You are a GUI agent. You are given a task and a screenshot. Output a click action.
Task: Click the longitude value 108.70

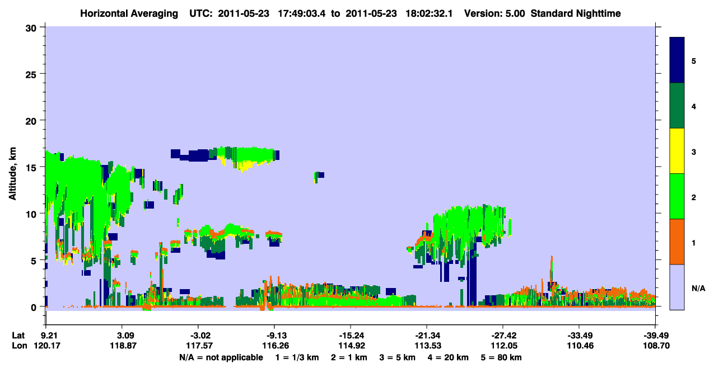[x=657, y=346]
